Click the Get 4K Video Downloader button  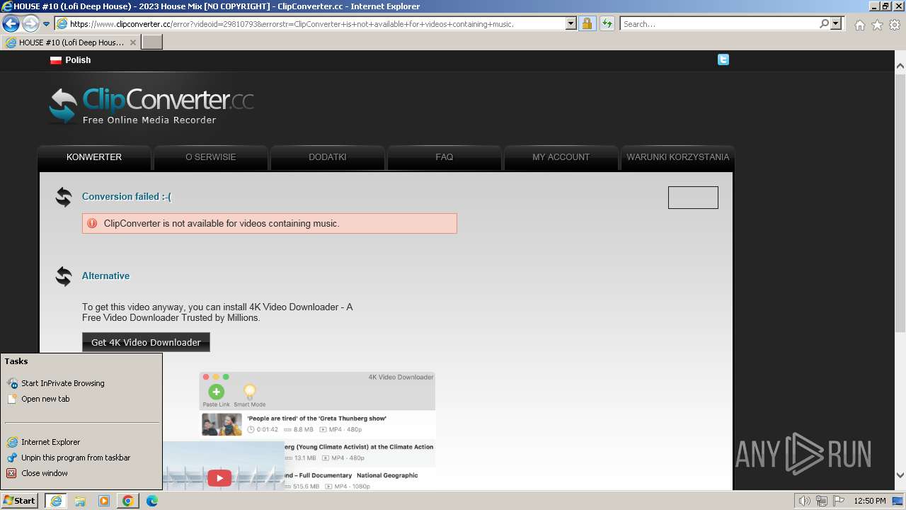pyautogui.click(x=146, y=342)
